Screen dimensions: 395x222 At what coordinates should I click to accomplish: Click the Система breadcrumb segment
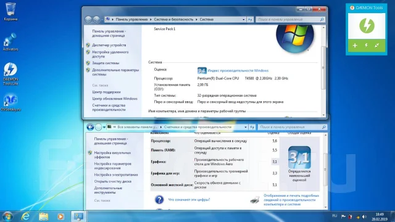click(x=207, y=19)
